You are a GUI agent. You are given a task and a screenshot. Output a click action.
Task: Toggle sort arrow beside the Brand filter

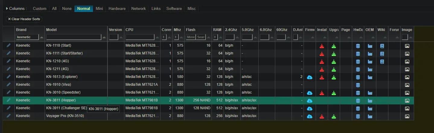pos(42,37)
